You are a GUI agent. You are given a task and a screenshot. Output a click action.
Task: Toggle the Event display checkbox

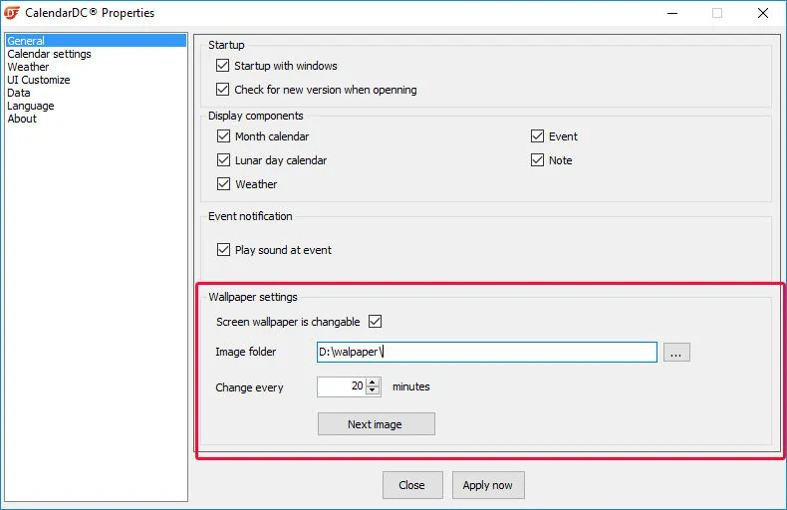pyautogui.click(x=538, y=136)
